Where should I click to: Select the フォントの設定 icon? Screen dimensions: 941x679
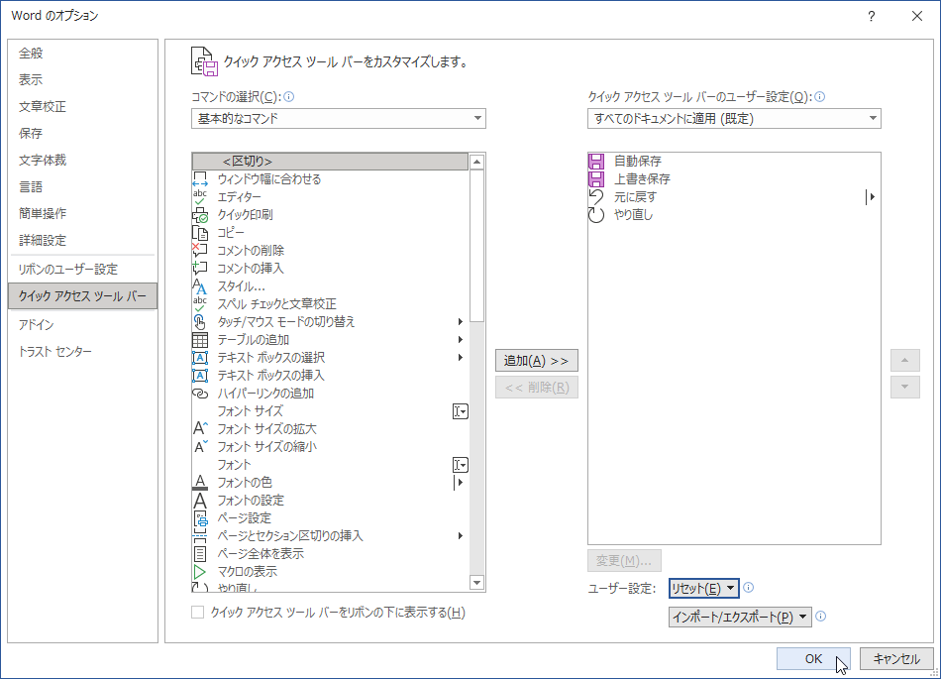pos(200,501)
